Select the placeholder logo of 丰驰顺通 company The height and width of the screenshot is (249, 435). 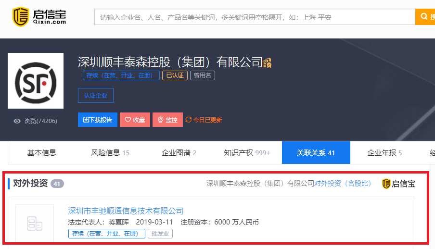[34, 224]
